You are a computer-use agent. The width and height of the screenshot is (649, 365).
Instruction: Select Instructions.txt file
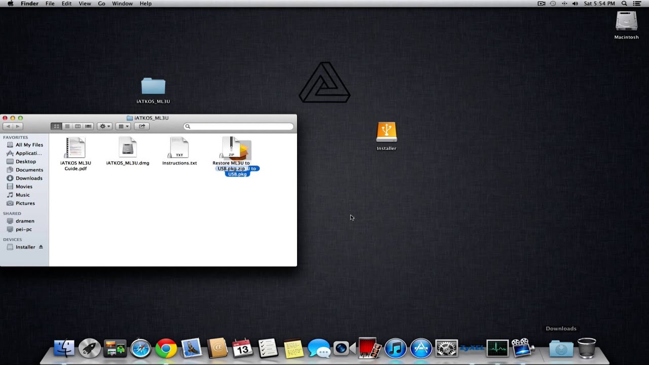coord(179,152)
